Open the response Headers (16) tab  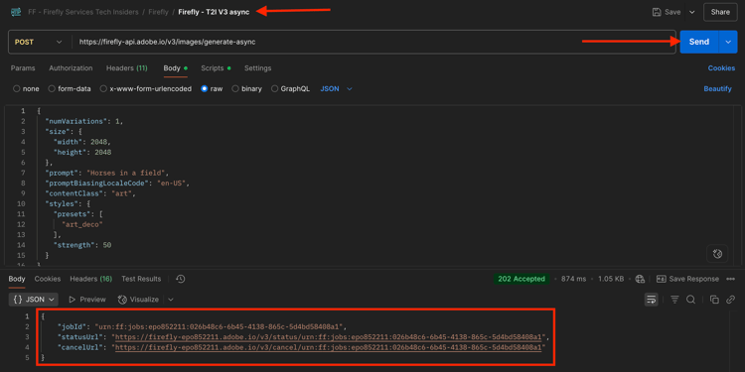pos(90,279)
